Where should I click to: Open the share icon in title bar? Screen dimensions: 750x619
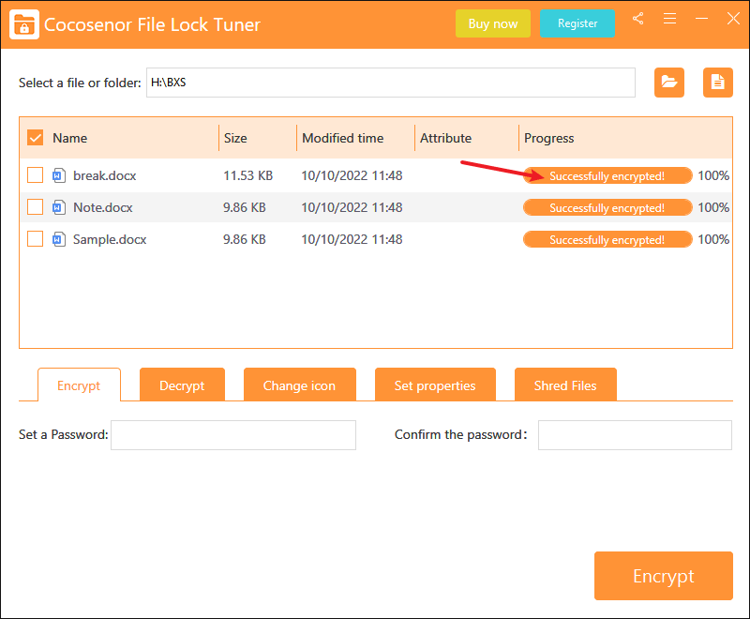click(x=637, y=19)
